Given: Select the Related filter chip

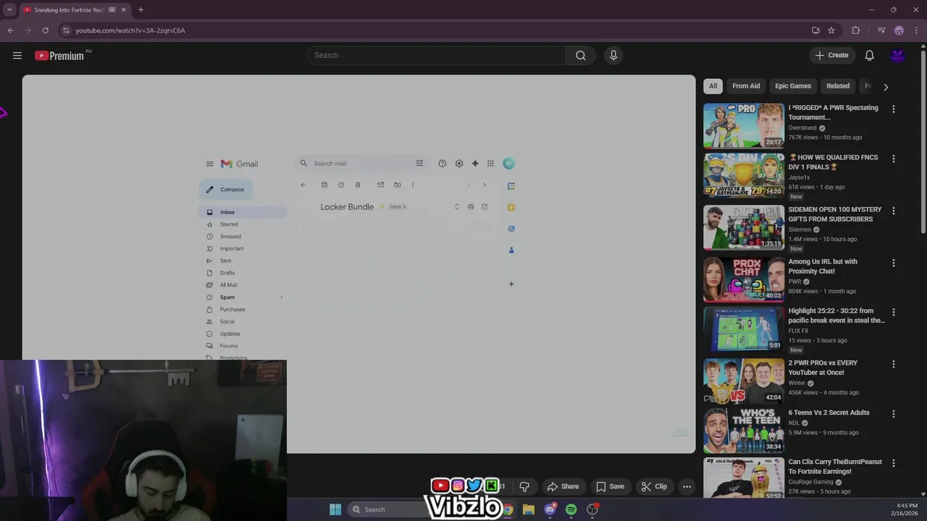Looking at the screenshot, I should coord(838,86).
